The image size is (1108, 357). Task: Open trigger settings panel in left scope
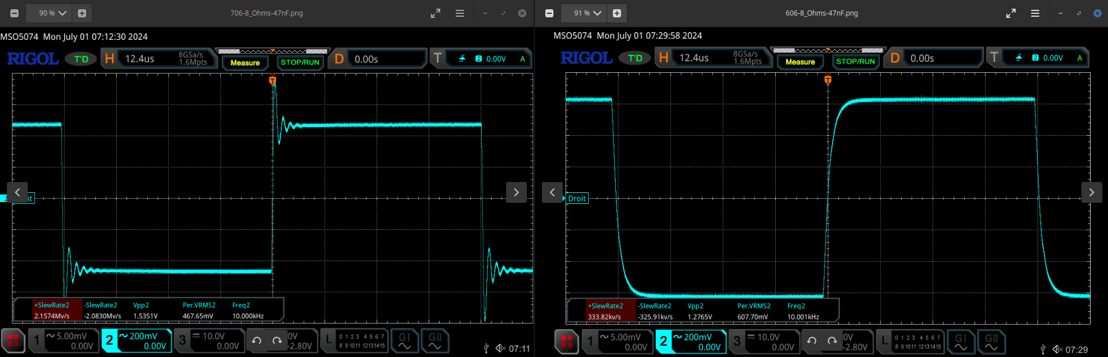click(x=481, y=59)
